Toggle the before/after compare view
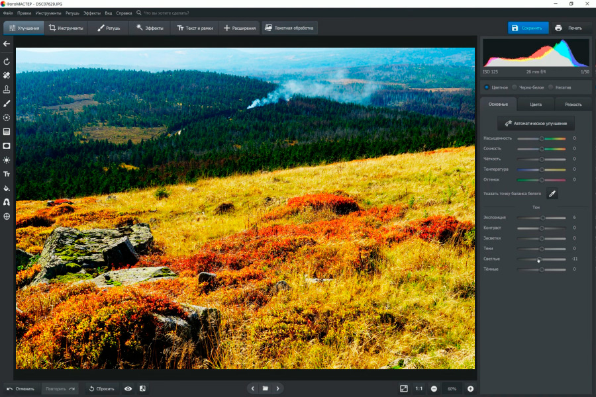 click(142, 388)
